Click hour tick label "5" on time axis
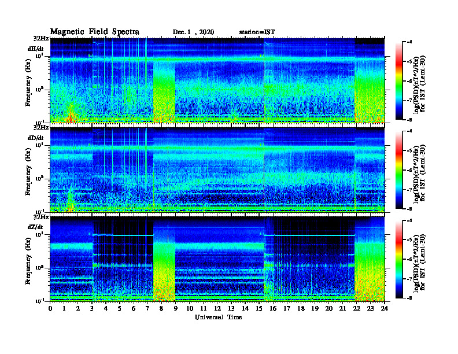This screenshot has width=458, height=354. [x=120, y=308]
